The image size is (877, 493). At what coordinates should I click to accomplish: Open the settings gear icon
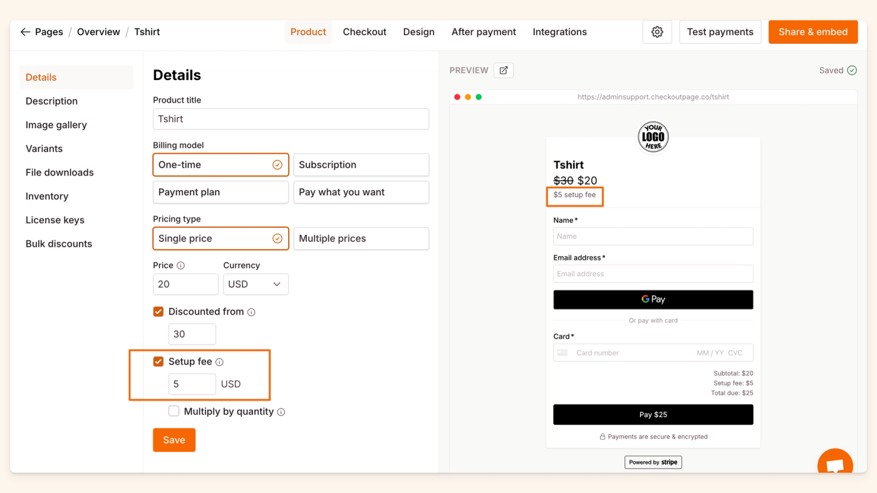coord(657,32)
